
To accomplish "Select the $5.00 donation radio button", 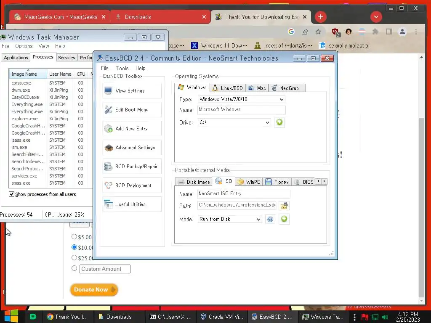I will pos(74,236).
